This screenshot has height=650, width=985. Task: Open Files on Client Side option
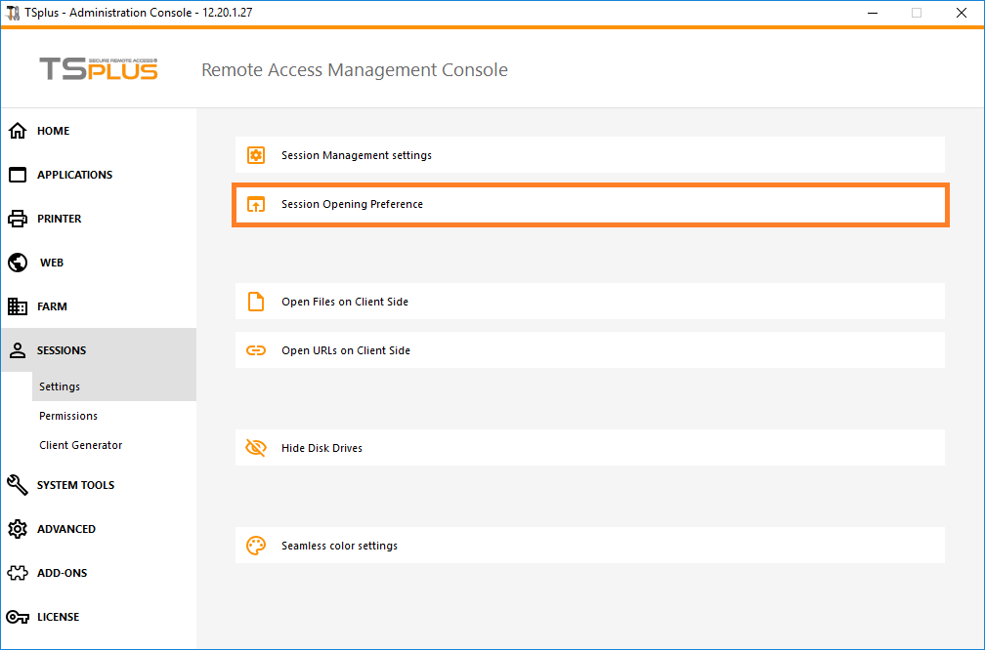pos(345,302)
